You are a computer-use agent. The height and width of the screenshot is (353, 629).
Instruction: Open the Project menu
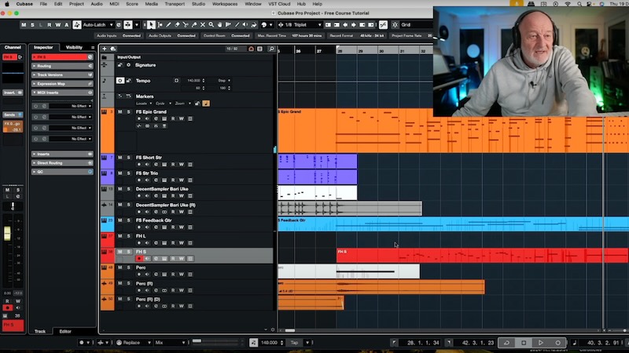click(76, 4)
